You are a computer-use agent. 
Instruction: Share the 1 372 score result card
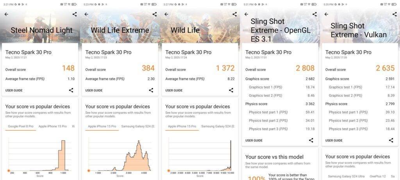click(x=231, y=90)
